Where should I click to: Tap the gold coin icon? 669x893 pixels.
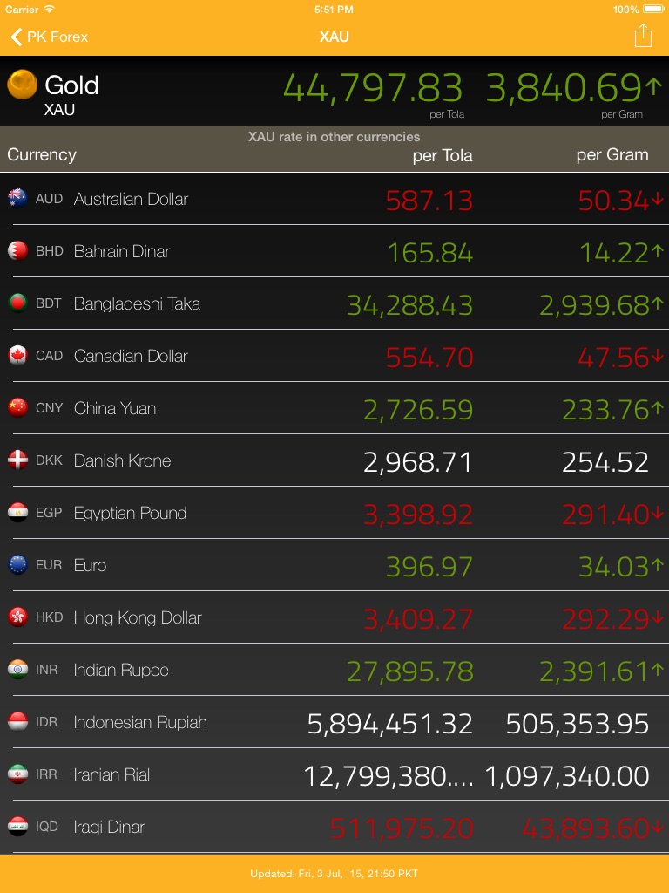click(x=22, y=85)
